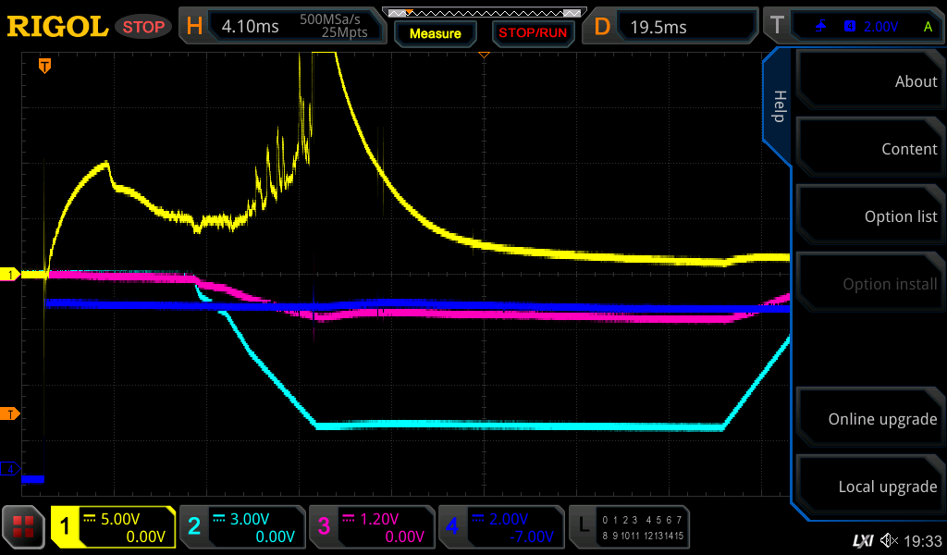The width and height of the screenshot is (947, 555).
Task: Click the red STOP status badge
Action: point(143,27)
